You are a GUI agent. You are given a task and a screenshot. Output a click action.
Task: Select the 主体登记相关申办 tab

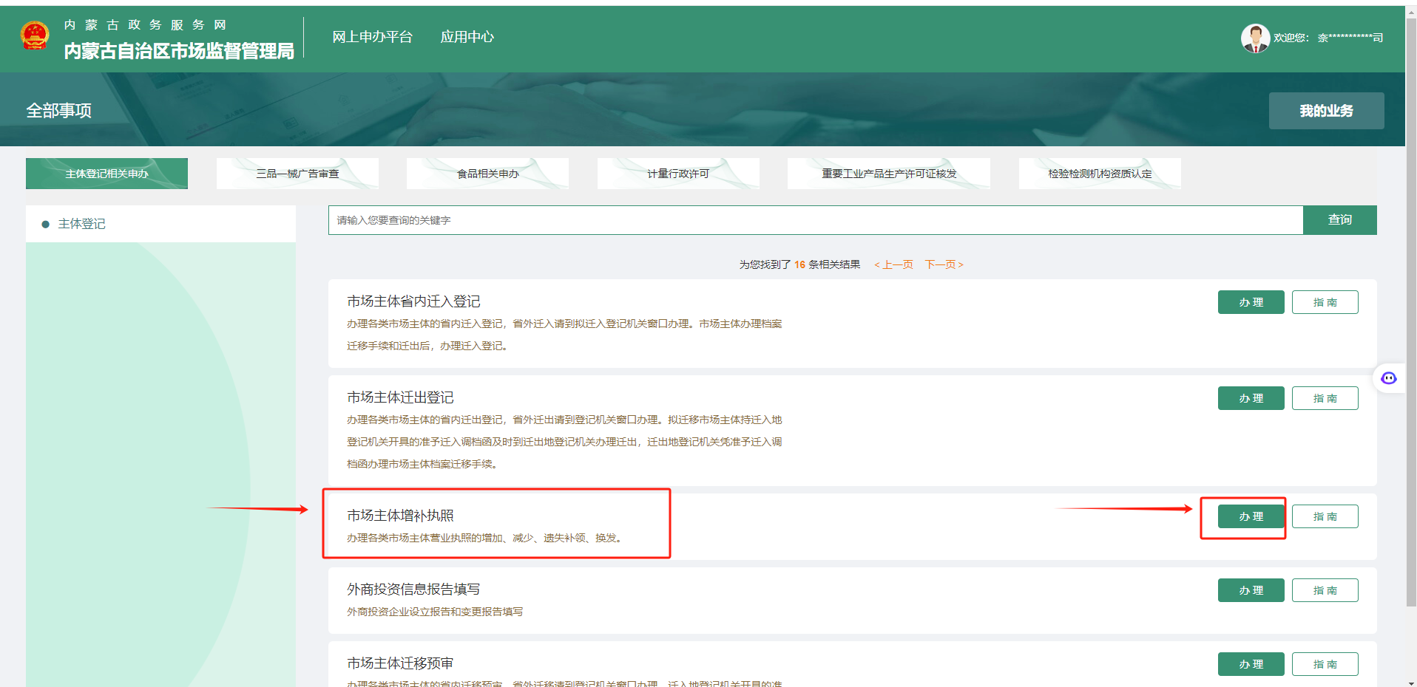pos(106,174)
